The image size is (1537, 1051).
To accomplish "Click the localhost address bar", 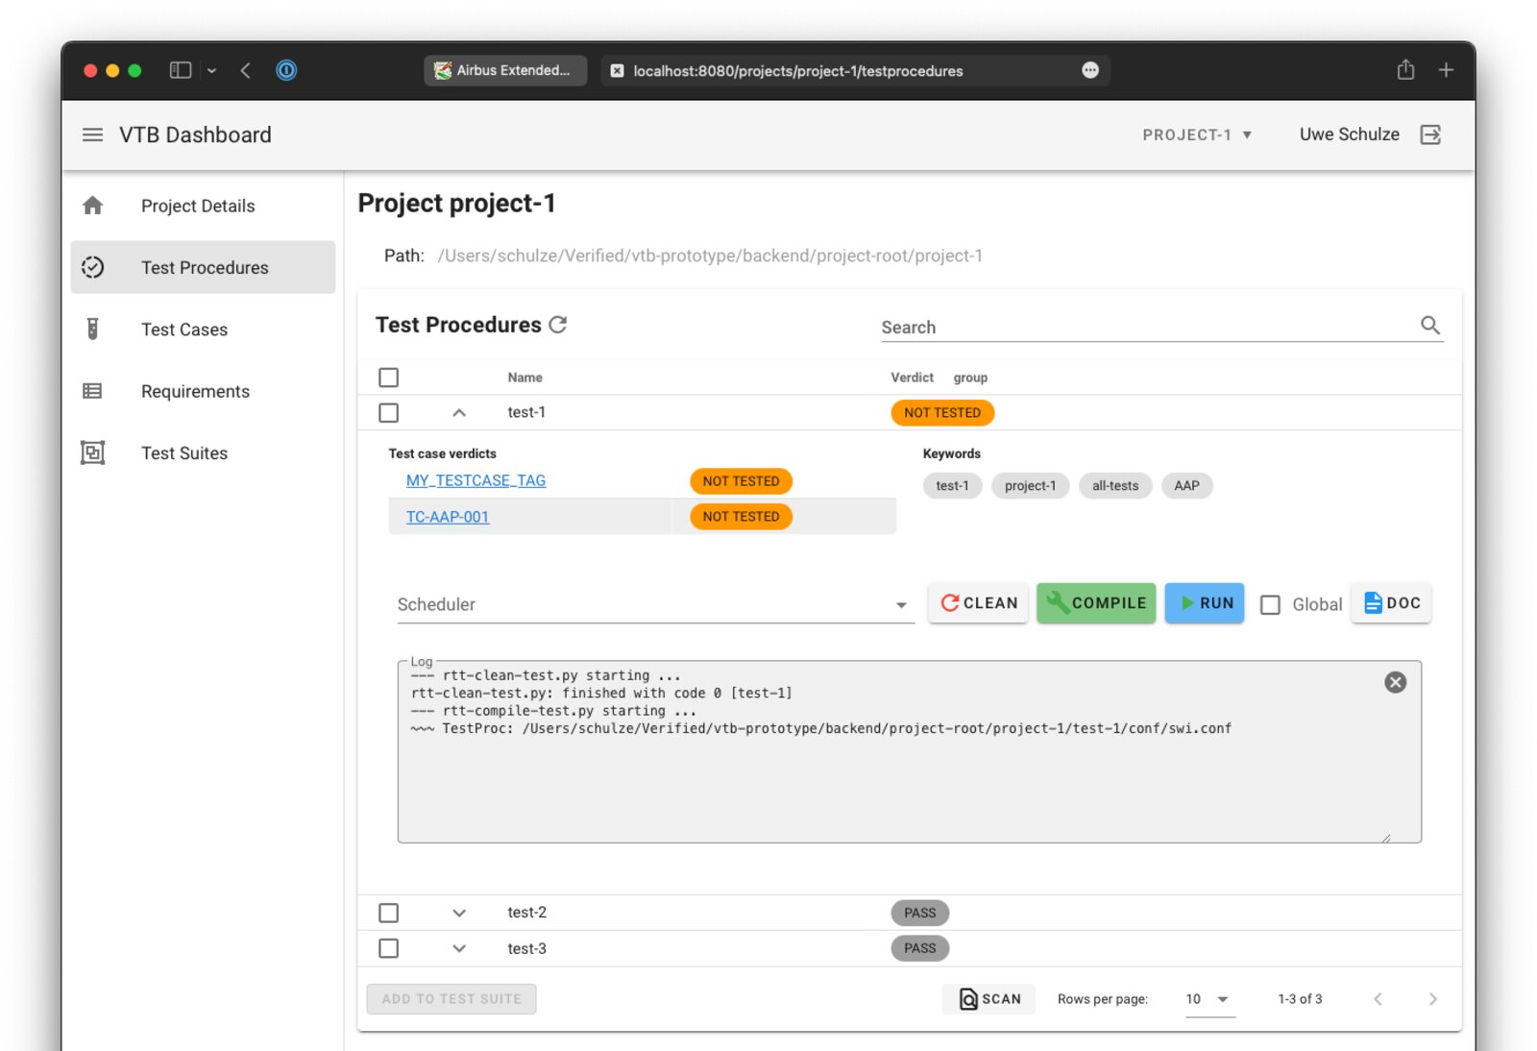I will [x=855, y=70].
